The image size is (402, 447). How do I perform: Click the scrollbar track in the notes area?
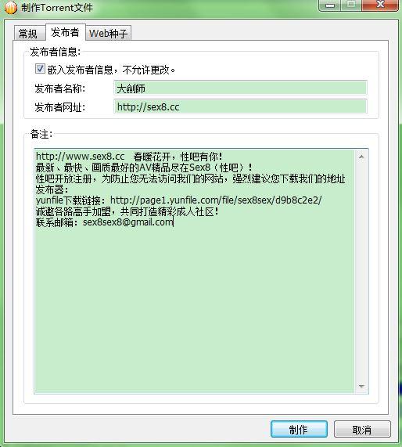361,272
